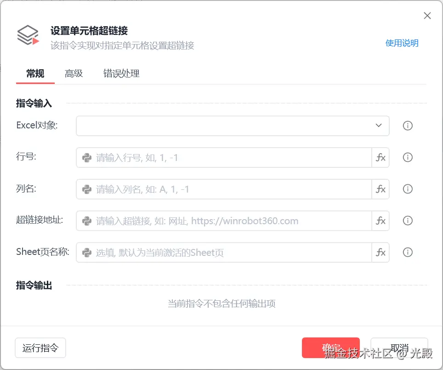Viewport: 443px width, 370px height.
Task: Click info icon next to Excel对象
Action: [408, 126]
